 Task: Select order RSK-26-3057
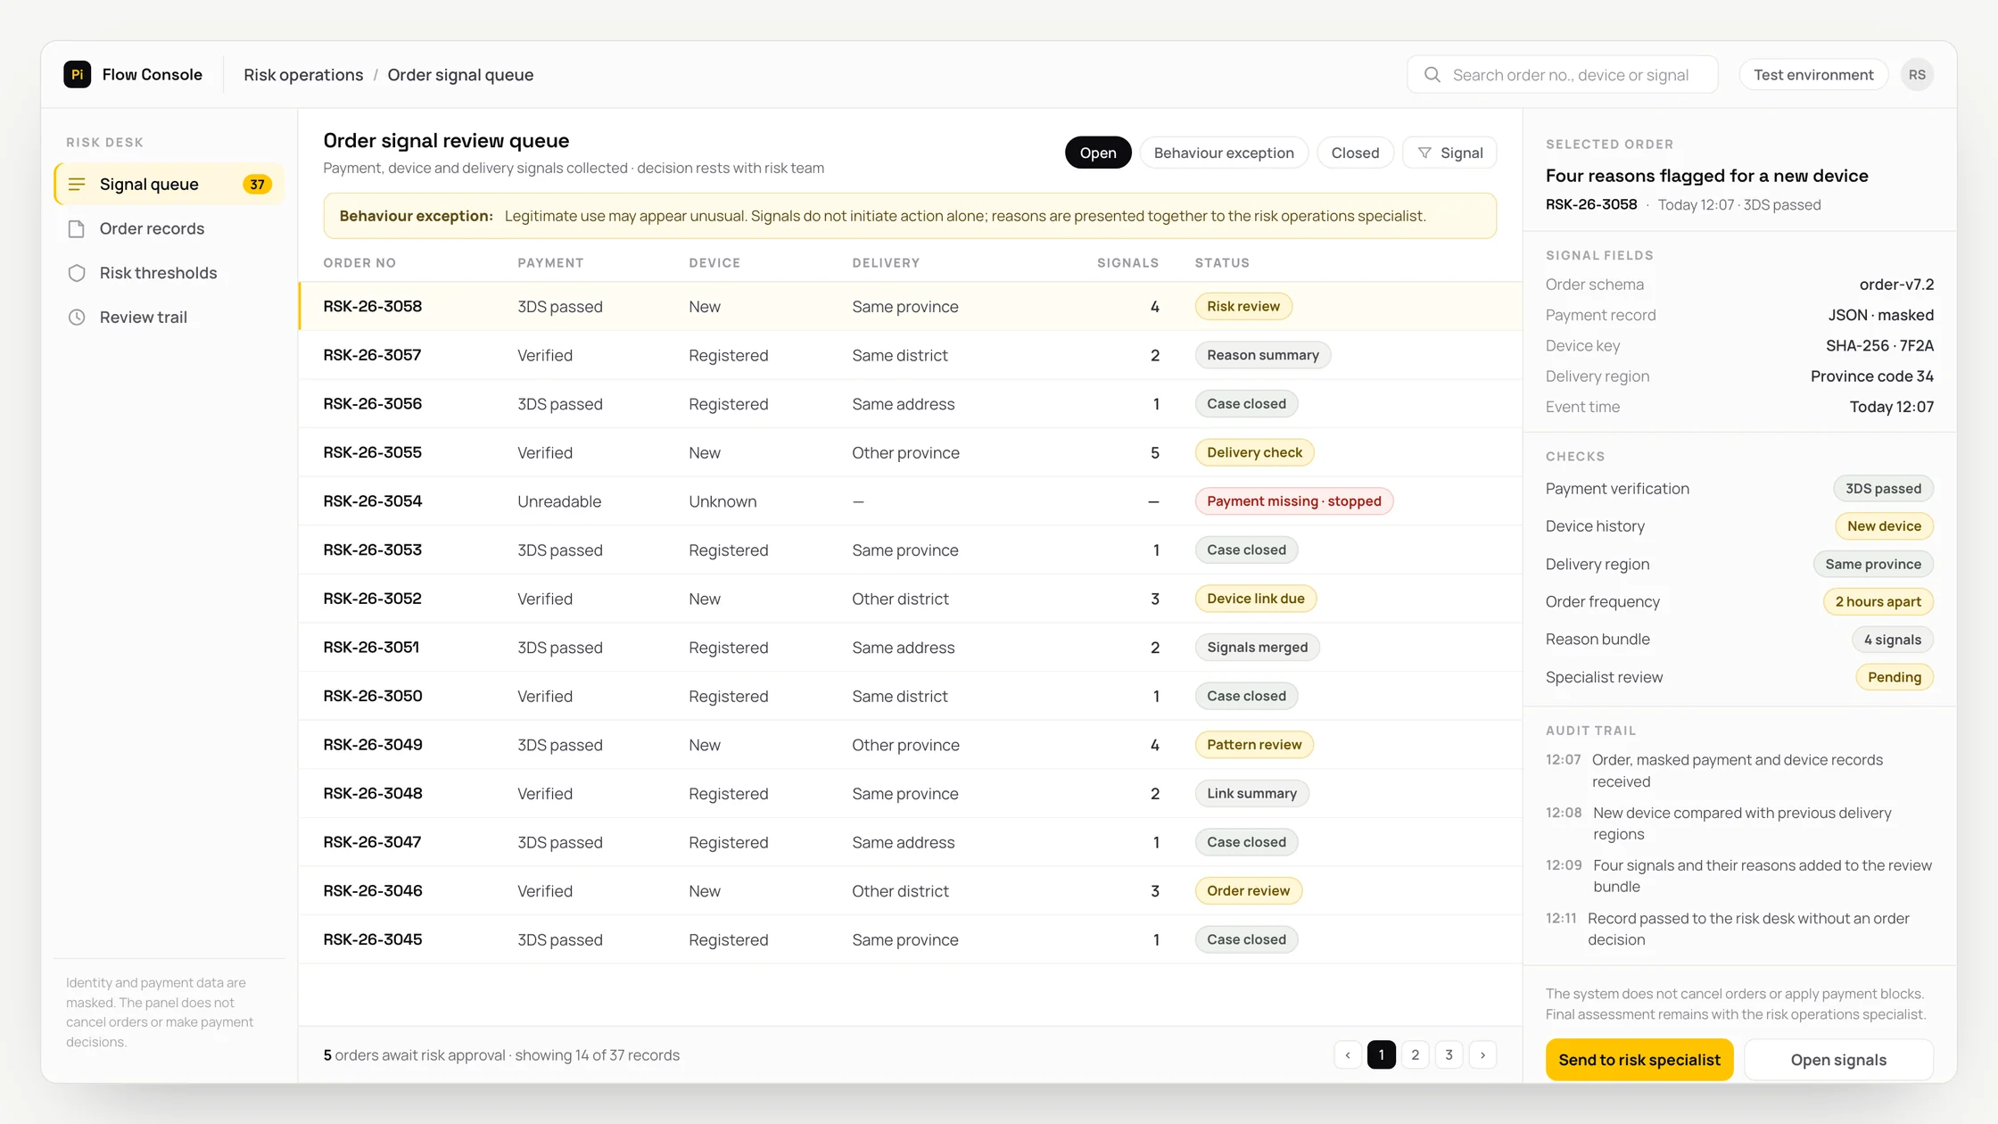[x=910, y=355]
